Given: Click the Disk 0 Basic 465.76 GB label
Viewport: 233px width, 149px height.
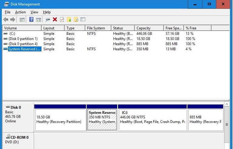Looking at the screenshot, I should [x=18, y=117].
